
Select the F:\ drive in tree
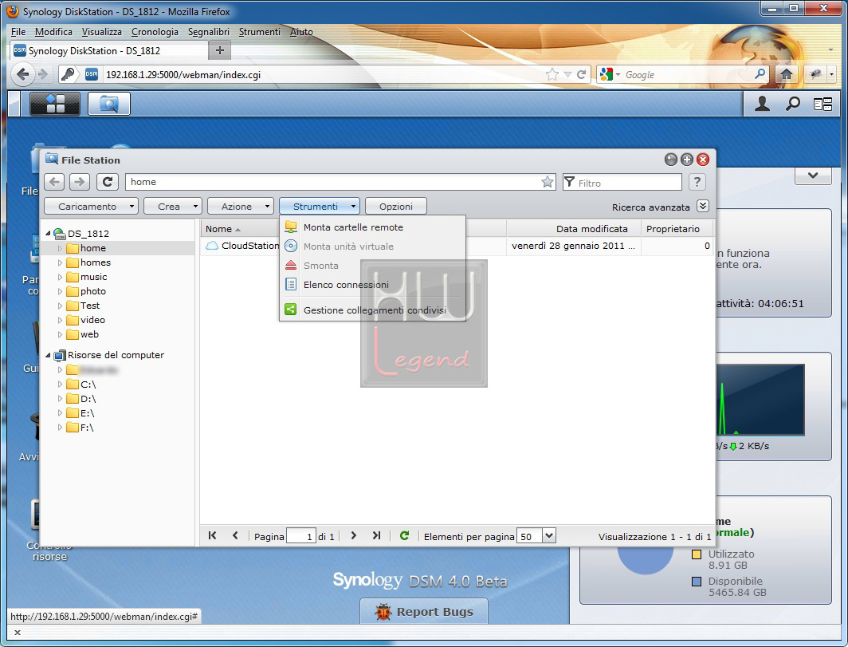(87, 428)
